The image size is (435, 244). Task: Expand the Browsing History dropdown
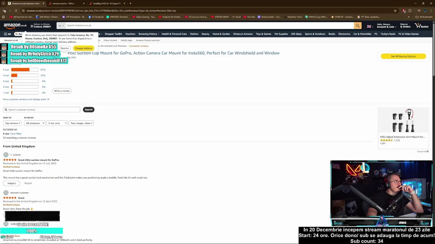tap(149, 34)
